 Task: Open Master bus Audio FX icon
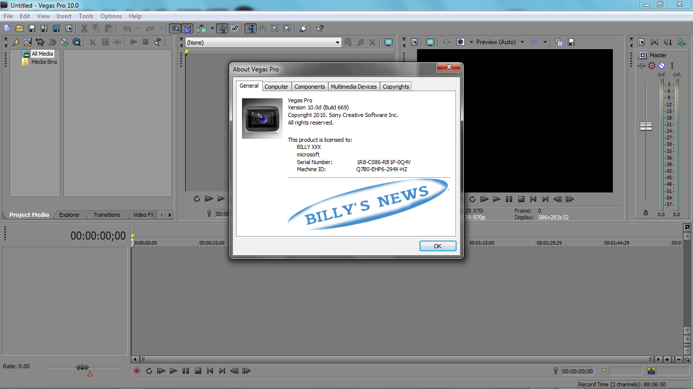[641, 66]
